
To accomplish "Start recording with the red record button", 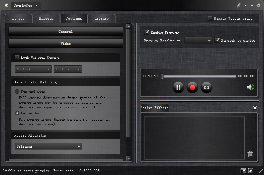I will point(192,87).
